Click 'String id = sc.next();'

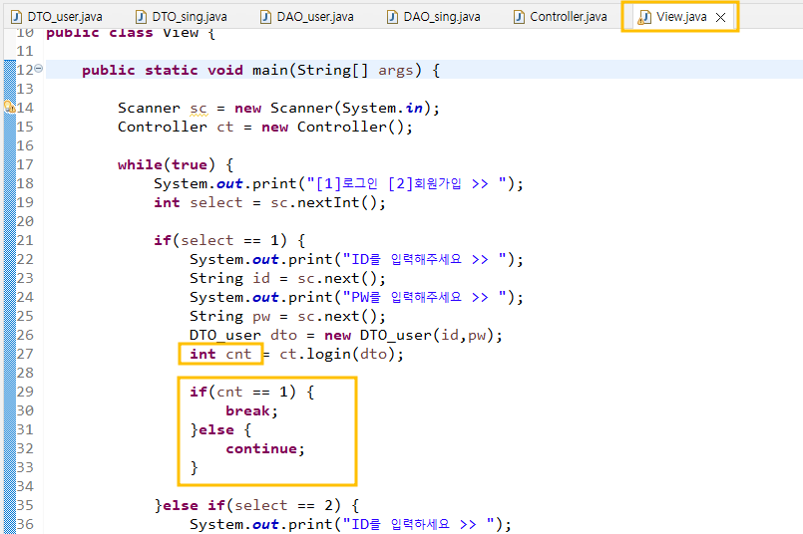(287, 278)
